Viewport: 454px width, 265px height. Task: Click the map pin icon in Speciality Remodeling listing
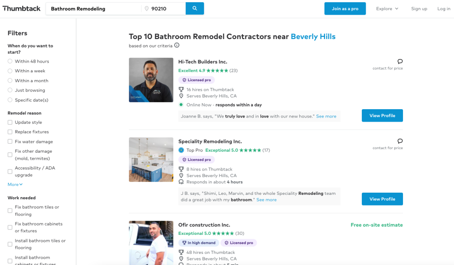181,176
